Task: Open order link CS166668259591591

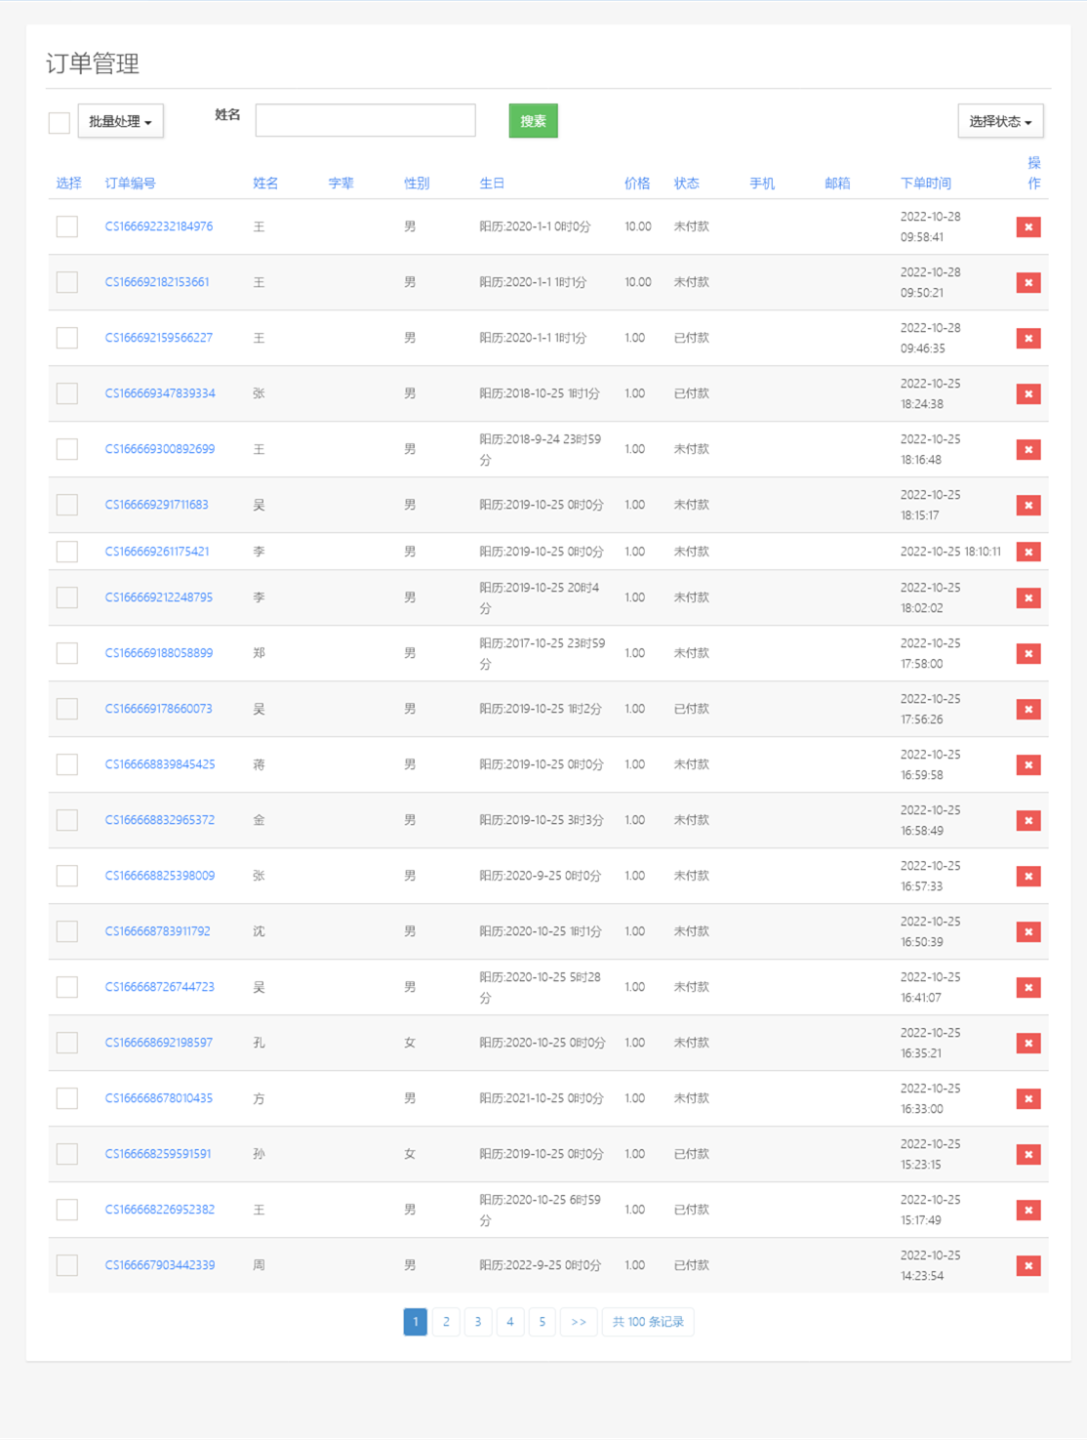Action: pyautogui.click(x=158, y=1154)
